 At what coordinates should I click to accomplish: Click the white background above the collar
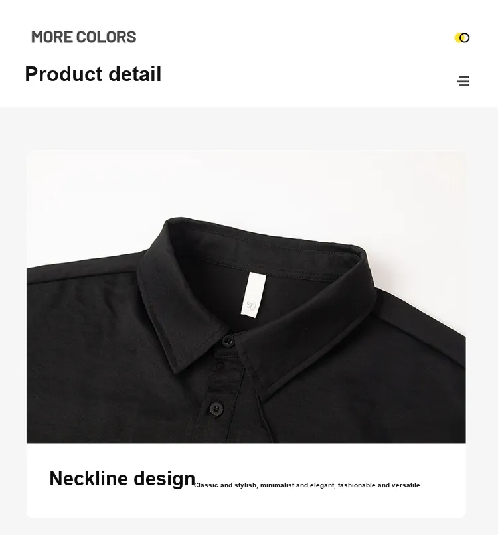point(246,185)
